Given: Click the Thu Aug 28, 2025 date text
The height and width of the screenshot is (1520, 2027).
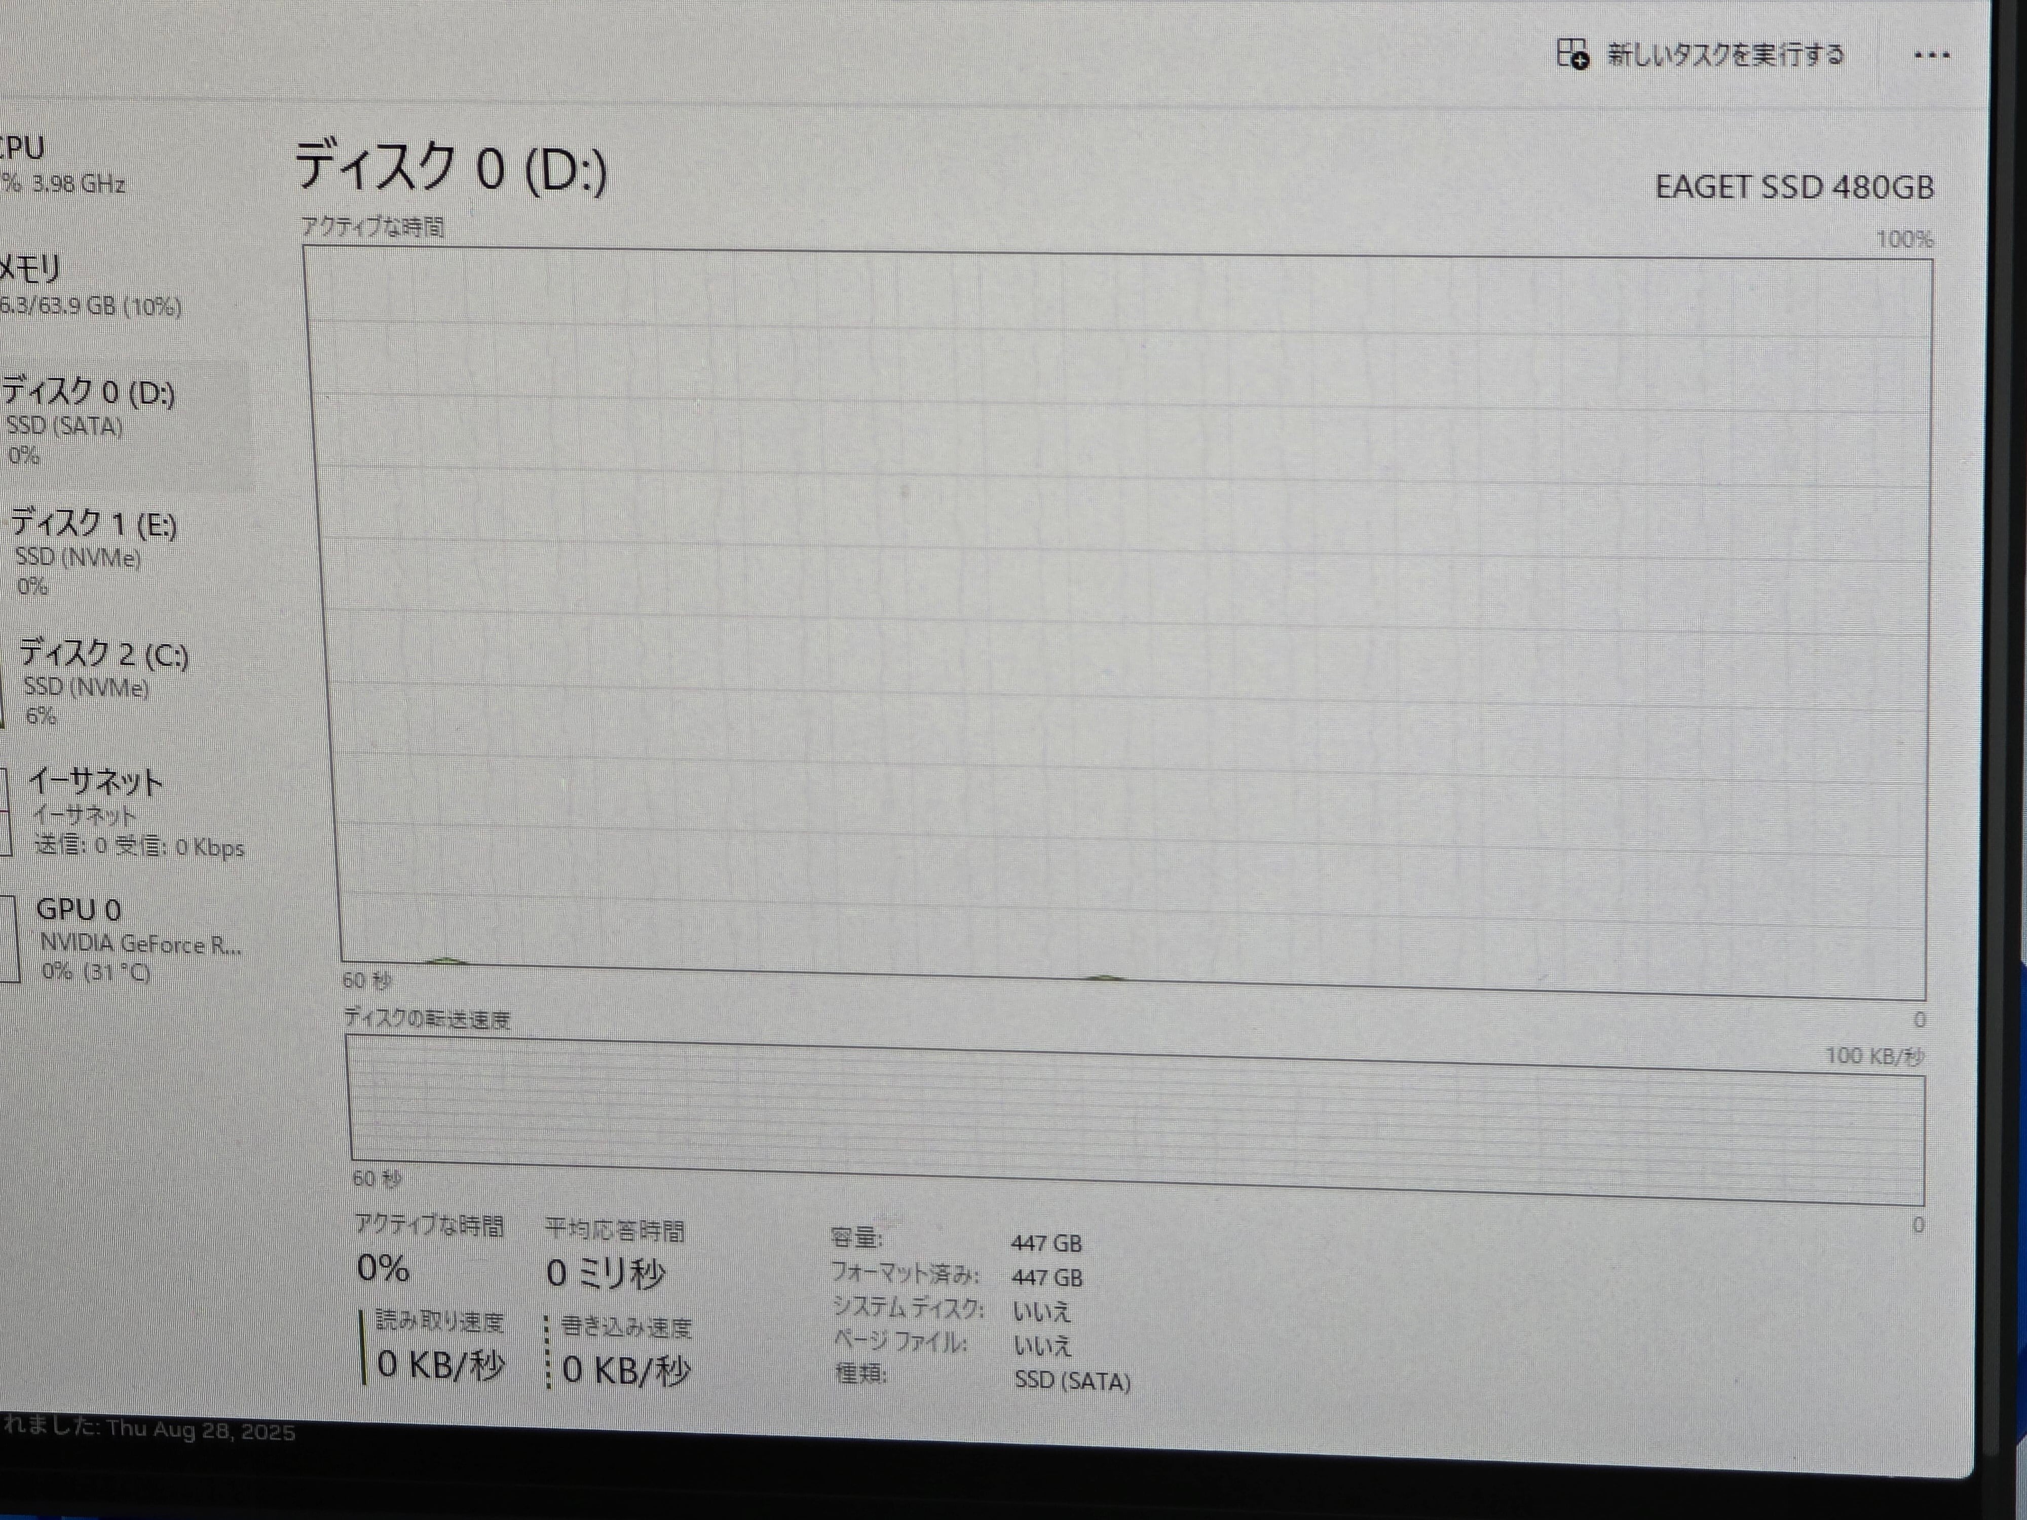Looking at the screenshot, I should click(x=201, y=1432).
